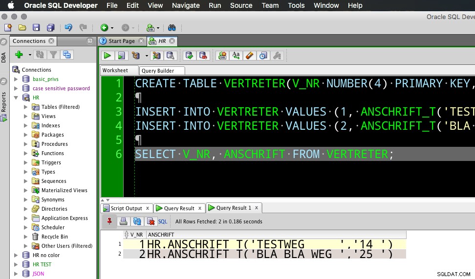This screenshot has width=475, height=279.
Task: Pin the query result tab
Action: pyautogui.click(x=109, y=221)
